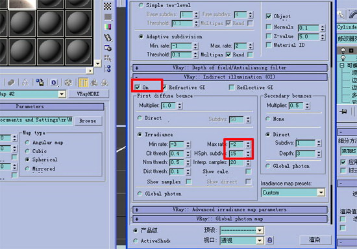Click the Modify tab arc icon in command panel

352,15
